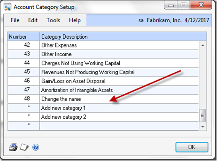The width and height of the screenshot is (217, 161).
Task: Open the Help menu
Action: (75, 20)
